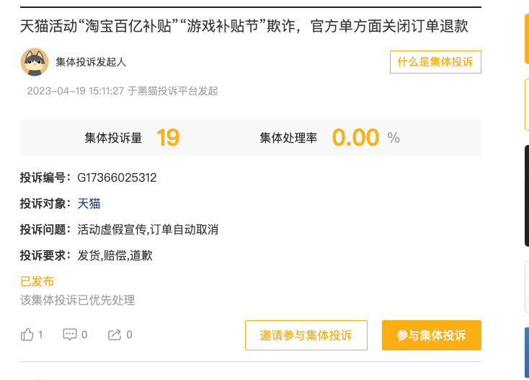Image resolution: width=529 pixels, height=380 pixels.
Task: Click the complaint title headline
Action: 244,27
